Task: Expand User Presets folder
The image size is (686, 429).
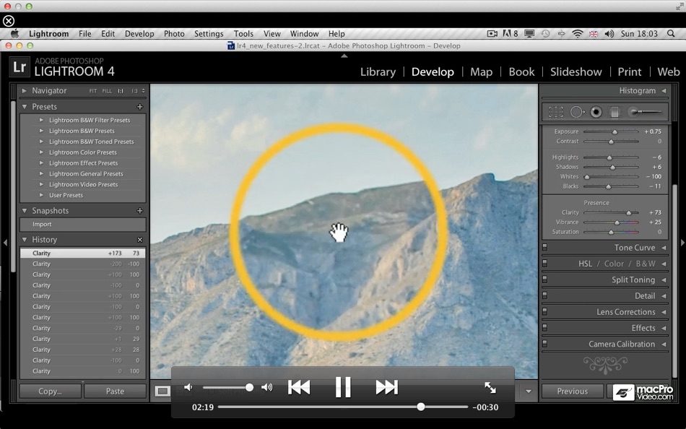Action: [42, 195]
